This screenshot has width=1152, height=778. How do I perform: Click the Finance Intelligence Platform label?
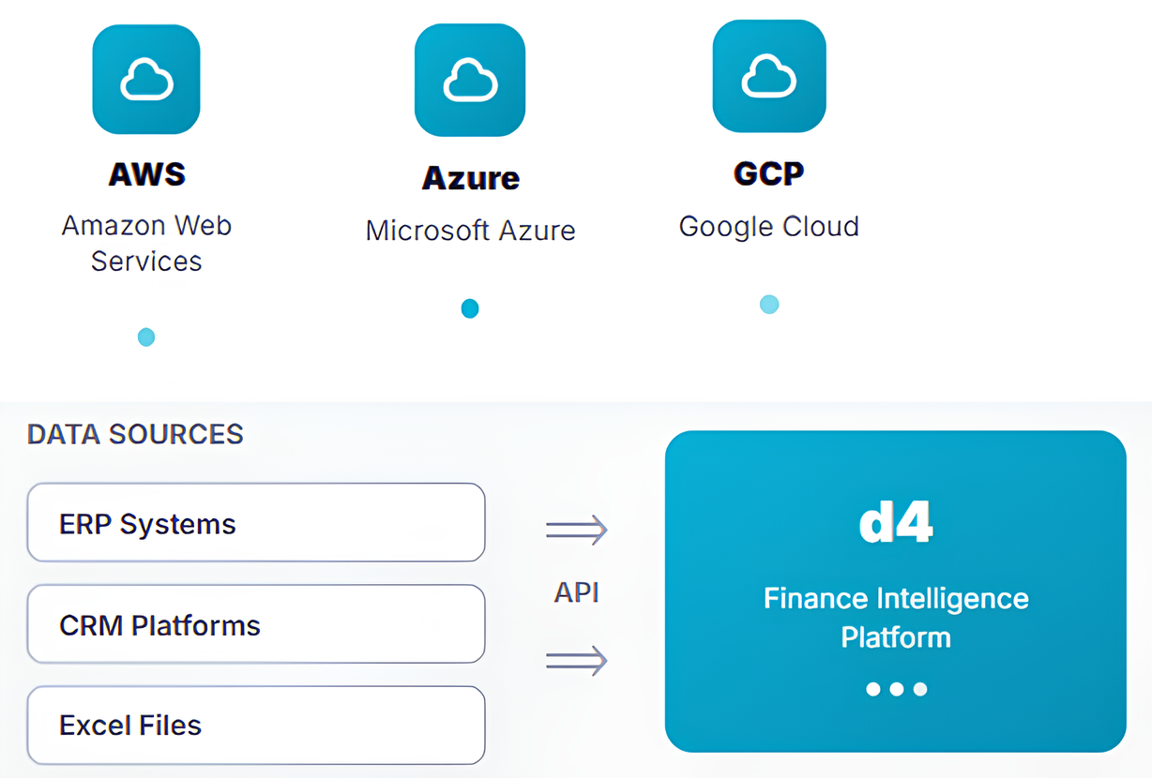pyautogui.click(x=896, y=617)
